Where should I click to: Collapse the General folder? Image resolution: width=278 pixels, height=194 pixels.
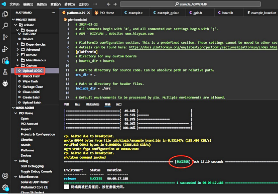tap(18, 30)
